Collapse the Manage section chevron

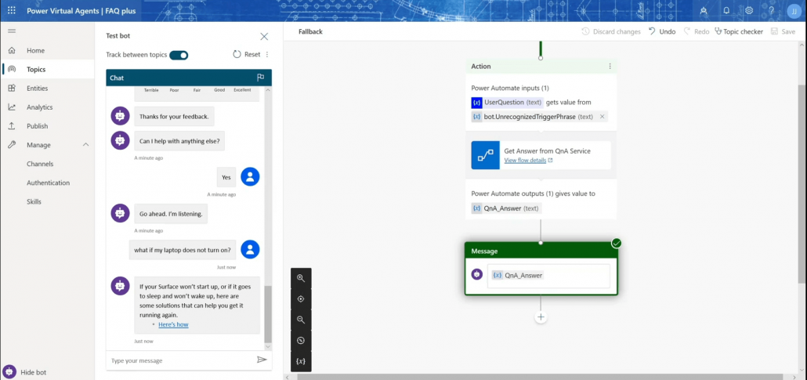85,145
